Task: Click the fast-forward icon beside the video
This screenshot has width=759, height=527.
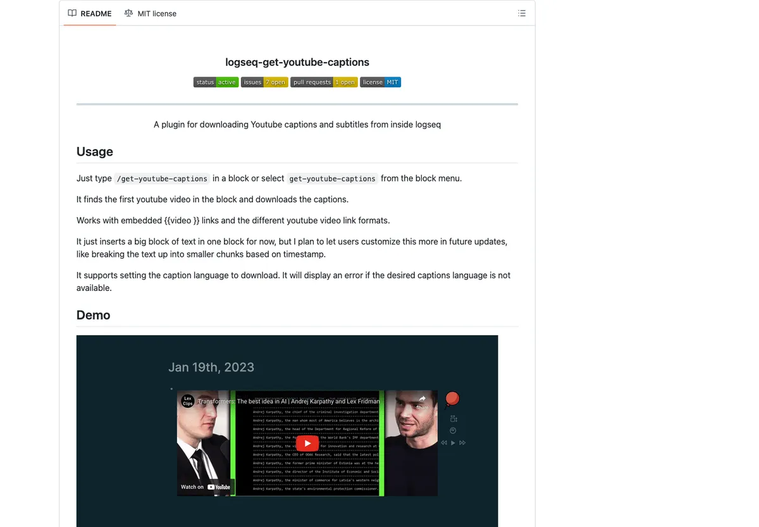Action: click(x=462, y=443)
